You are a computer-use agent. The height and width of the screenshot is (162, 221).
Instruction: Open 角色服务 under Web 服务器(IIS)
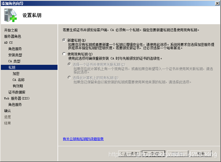[15, 104]
